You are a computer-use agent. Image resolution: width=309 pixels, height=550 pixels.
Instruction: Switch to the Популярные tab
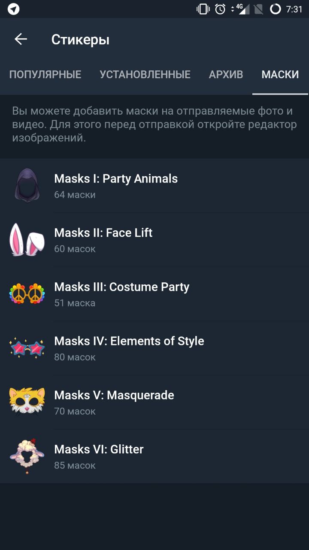(45, 75)
